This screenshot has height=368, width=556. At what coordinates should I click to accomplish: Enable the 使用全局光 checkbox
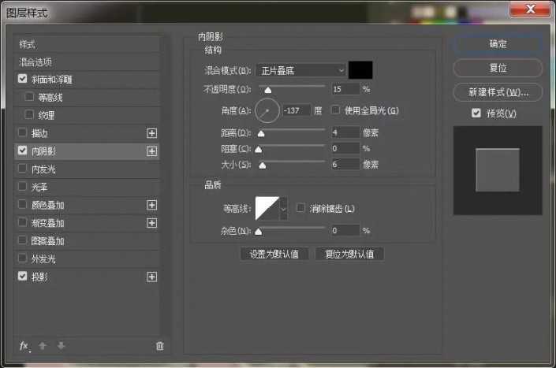336,110
